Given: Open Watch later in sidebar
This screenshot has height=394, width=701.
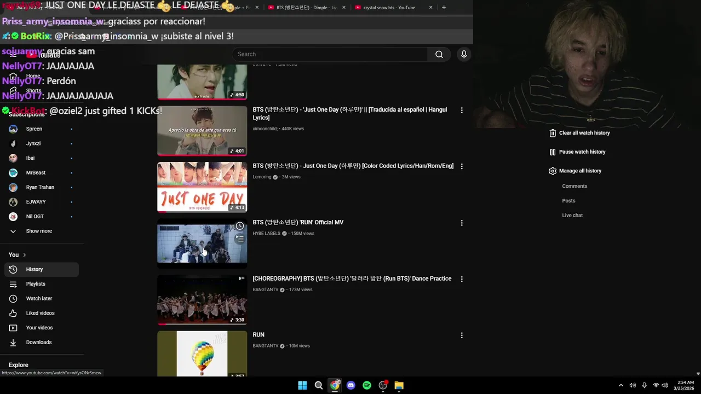Looking at the screenshot, I should (42, 298).
